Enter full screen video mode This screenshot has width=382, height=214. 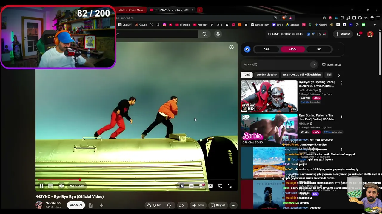229,186
